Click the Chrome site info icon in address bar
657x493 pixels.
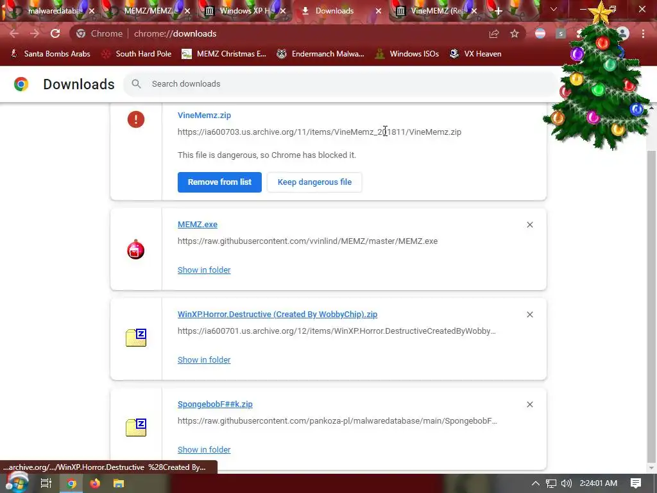click(81, 33)
